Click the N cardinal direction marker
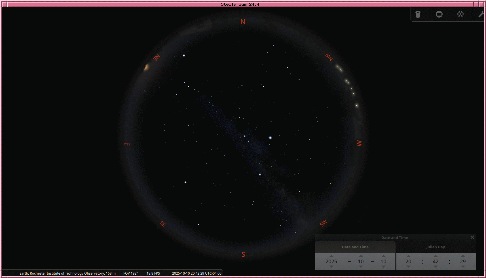486x278 pixels. point(243,22)
